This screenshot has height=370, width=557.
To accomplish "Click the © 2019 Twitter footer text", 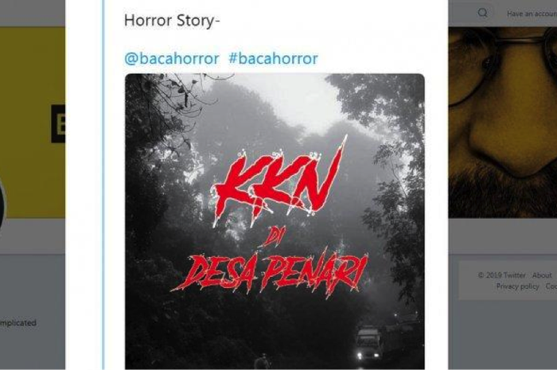I will tap(501, 275).
